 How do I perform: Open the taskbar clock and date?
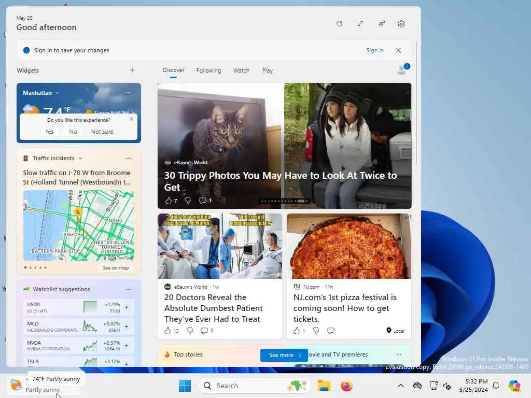pos(473,386)
